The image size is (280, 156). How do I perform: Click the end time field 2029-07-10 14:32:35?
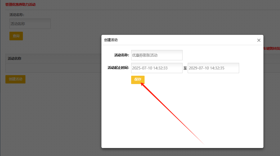point(213,68)
